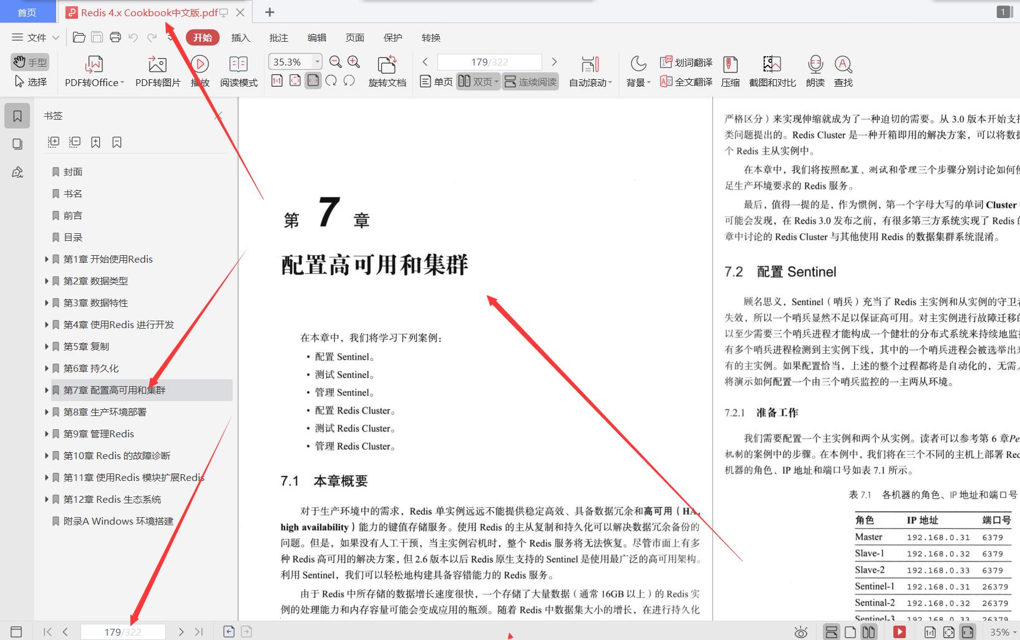Click red play icon in status bar

[900, 632]
